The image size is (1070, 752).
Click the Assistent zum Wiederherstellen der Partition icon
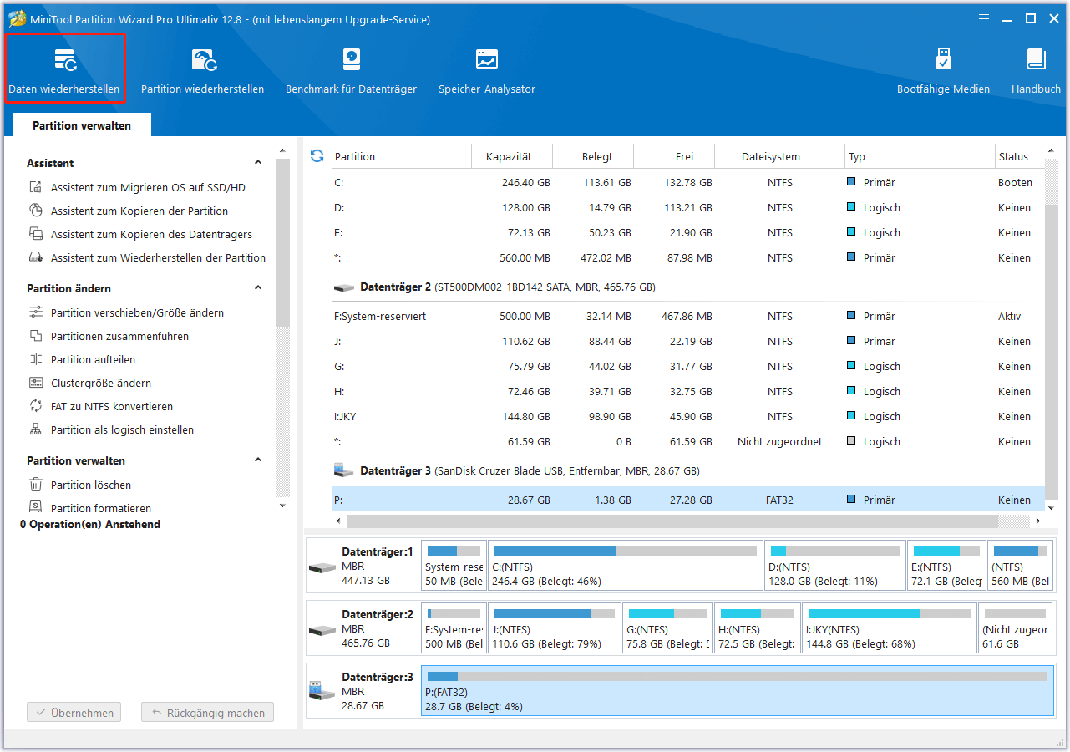36,258
